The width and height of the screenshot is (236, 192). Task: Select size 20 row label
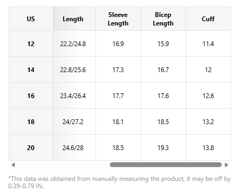(31, 147)
